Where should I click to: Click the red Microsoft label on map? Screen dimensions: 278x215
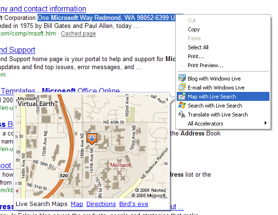pyautogui.click(x=121, y=165)
